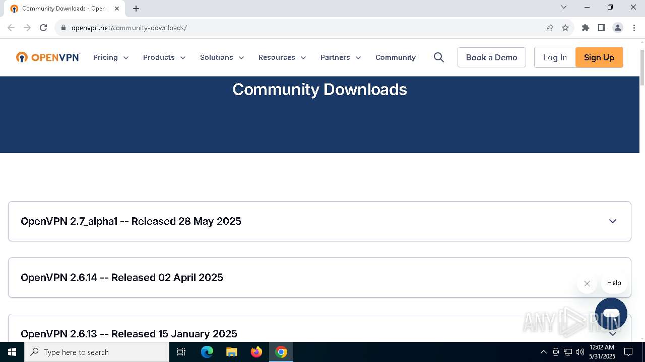Expand the OpenVPN 2.6.13 release section
Viewport: 645px width, 362px height.
tap(319, 328)
